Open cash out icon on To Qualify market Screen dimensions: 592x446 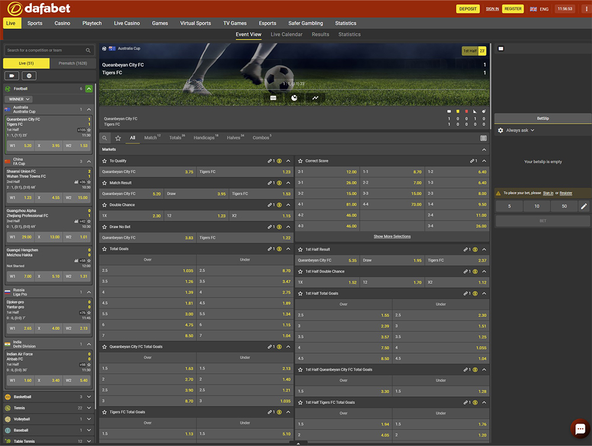tap(279, 161)
